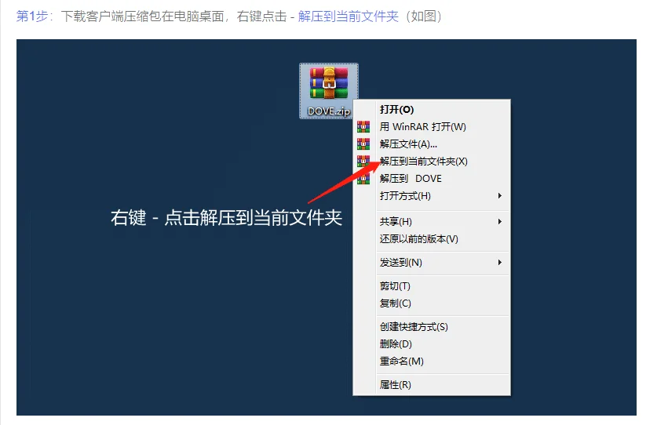Expand the 发送到(N) submenu arrow
Viewport: 657px width, 425px height.
point(499,263)
